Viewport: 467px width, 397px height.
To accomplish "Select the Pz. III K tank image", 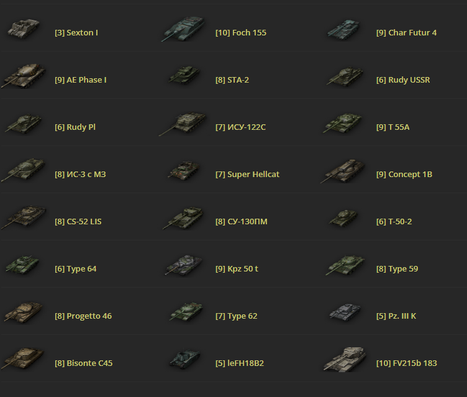I will 345,313.
